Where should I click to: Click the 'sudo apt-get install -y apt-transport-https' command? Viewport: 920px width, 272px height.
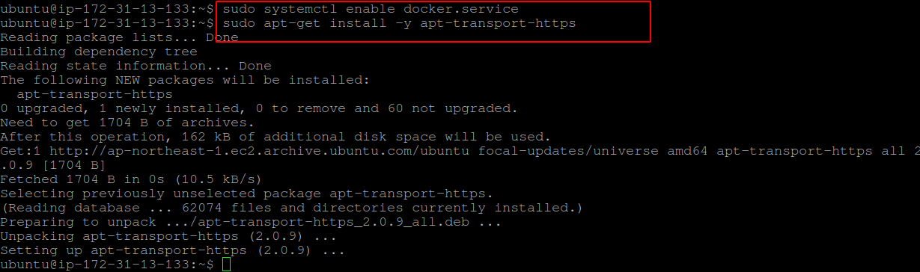399,23
